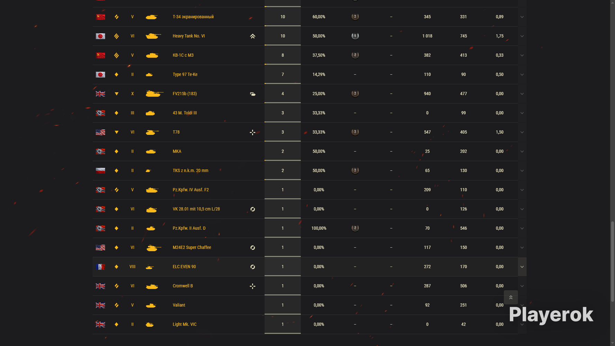
Task: Expand details for the 43 M. Toldi III
Action: point(522,113)
